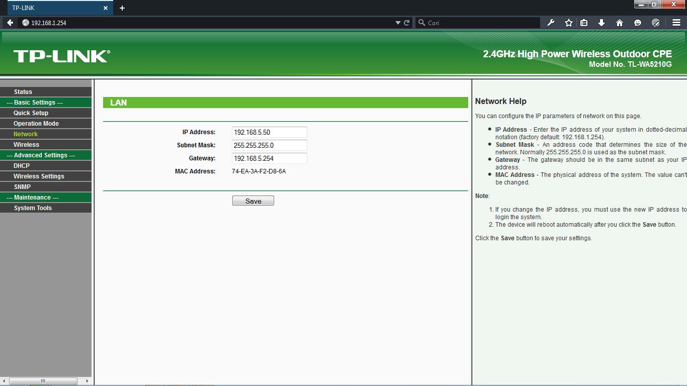Open the bookmarks list icon
This screenshot has height=386, width=687.
pos(584,23)
